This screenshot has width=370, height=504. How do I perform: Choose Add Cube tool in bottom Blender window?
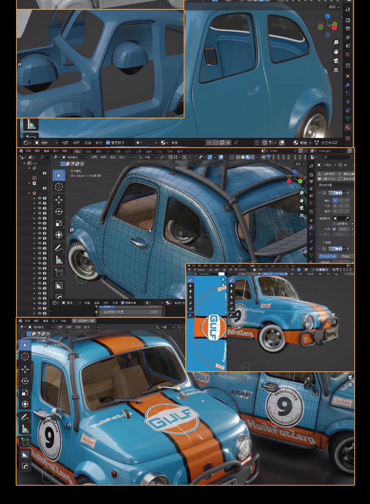(x=25, y=442)
